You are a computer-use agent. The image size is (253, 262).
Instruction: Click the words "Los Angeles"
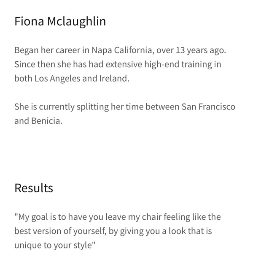57,78
